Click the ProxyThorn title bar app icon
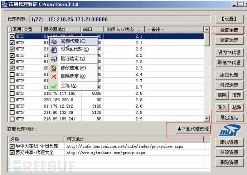Screen dimensions: 247x175 pos(4,4)
